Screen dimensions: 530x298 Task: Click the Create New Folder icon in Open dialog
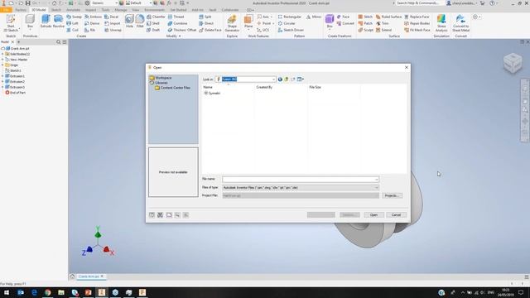[292, 79]
